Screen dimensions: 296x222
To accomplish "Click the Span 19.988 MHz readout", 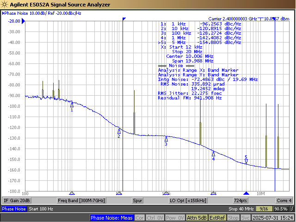I will [x=193, y=61].
